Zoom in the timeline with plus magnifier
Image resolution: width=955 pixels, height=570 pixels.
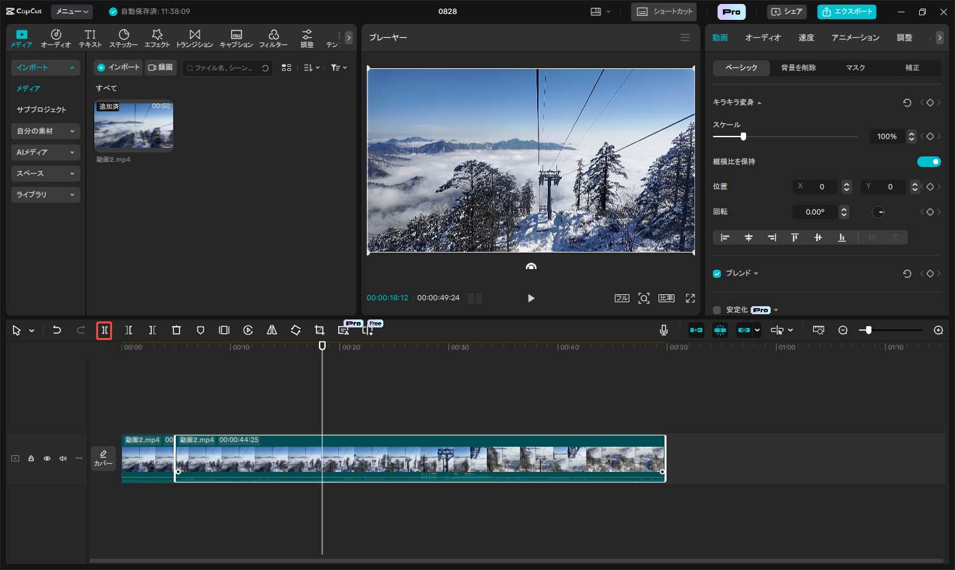tap(938, 330)
